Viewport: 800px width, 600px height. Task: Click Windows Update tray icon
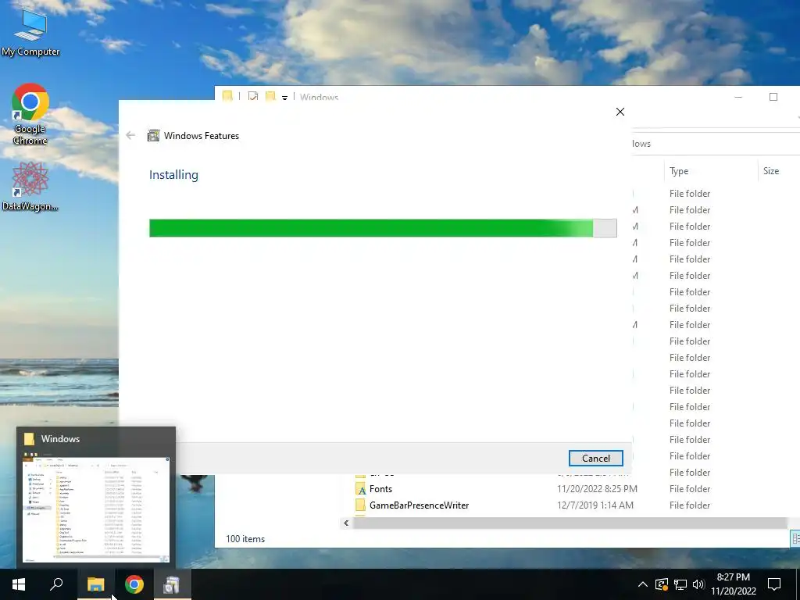click(x=662, y=584)
